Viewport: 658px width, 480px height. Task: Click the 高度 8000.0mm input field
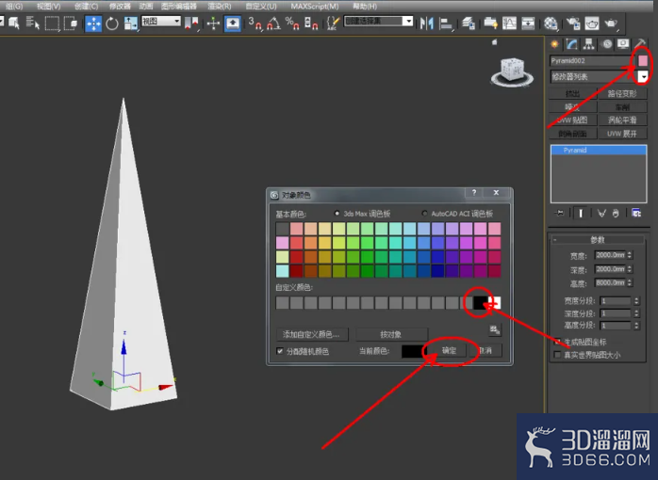point(611,282)
